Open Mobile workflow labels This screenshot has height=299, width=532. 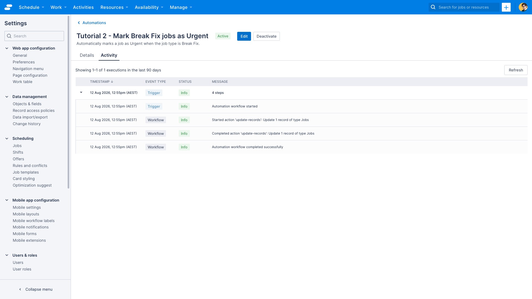click(34, 221)
